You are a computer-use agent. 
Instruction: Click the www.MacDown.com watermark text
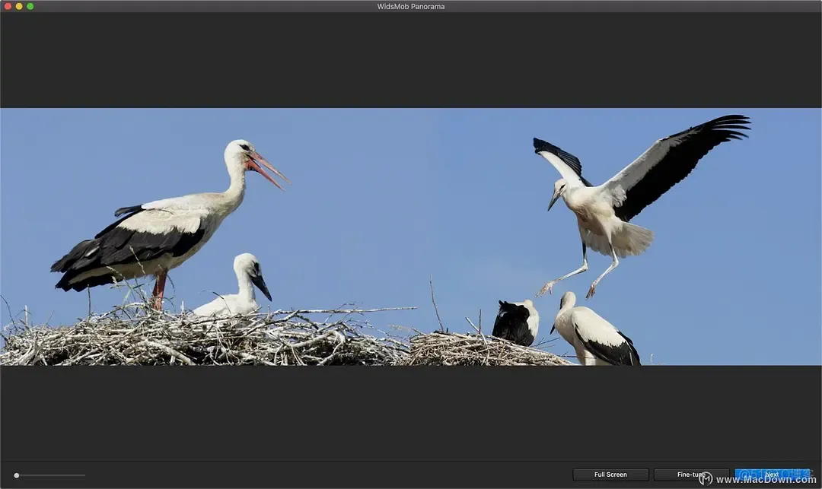pyautogui.click(x=766, y=479)
